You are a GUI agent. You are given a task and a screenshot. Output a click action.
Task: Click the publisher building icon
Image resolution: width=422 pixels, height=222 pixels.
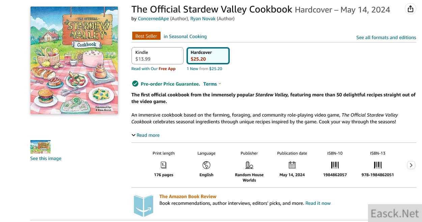[x=249, y=165]
